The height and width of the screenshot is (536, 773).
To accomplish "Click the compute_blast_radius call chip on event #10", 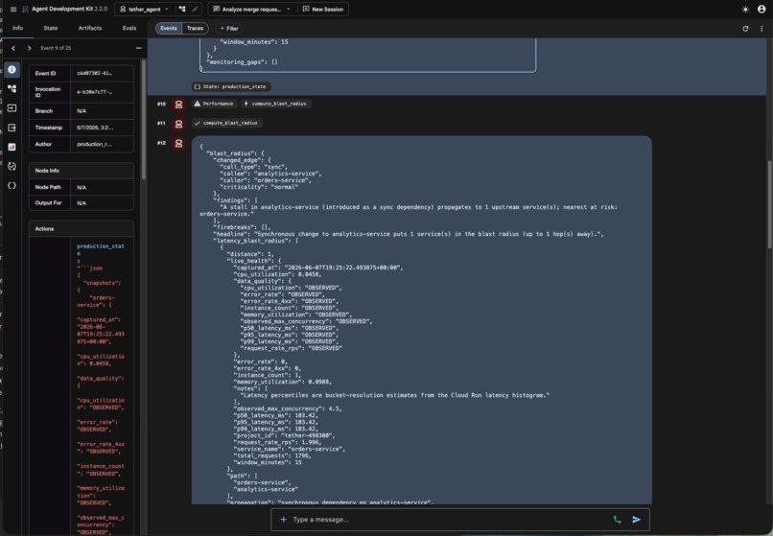I will 275,104.
